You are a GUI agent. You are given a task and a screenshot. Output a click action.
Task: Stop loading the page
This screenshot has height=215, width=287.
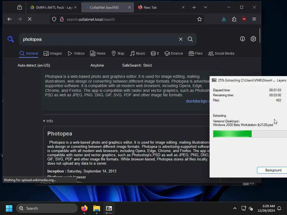(x=30, y=19)
